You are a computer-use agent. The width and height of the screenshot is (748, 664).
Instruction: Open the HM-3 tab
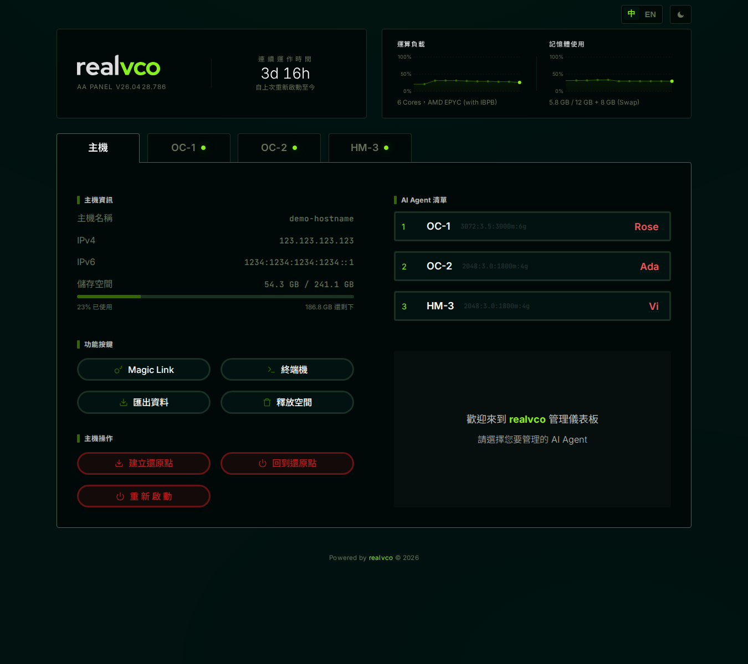[370, 148]
